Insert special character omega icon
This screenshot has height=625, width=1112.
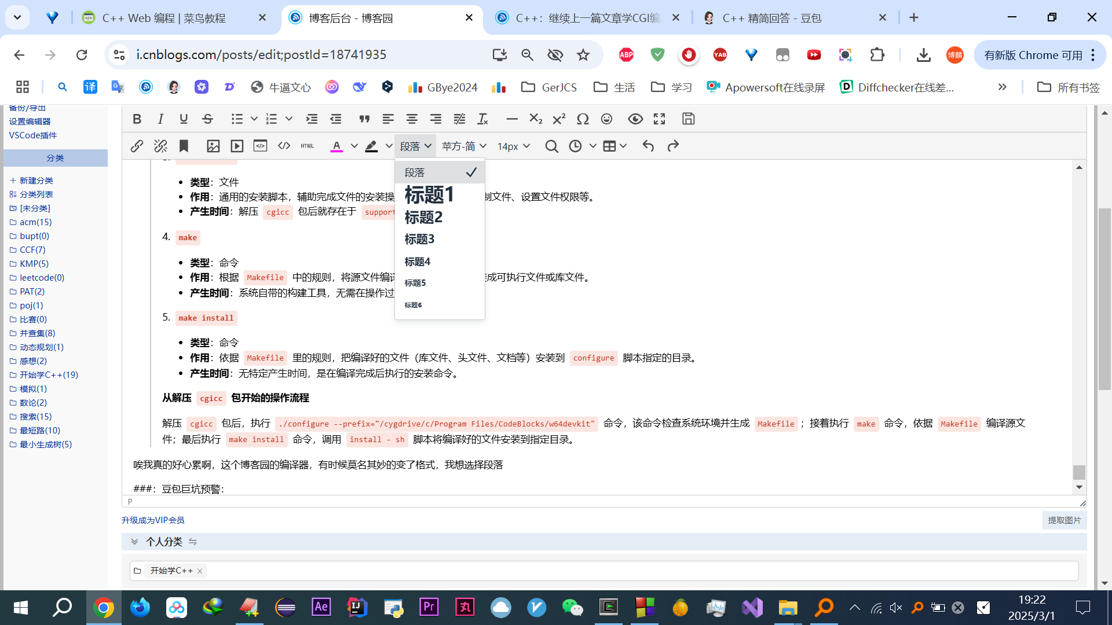(x=583, y=119)
